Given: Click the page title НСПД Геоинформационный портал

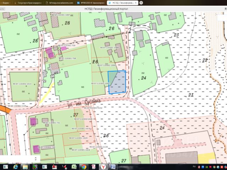Looking at the screenshot, I should [106, 9].
